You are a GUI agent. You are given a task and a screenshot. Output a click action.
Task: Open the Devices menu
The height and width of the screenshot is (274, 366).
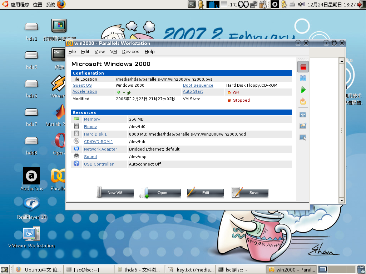(x=130, y=51)
